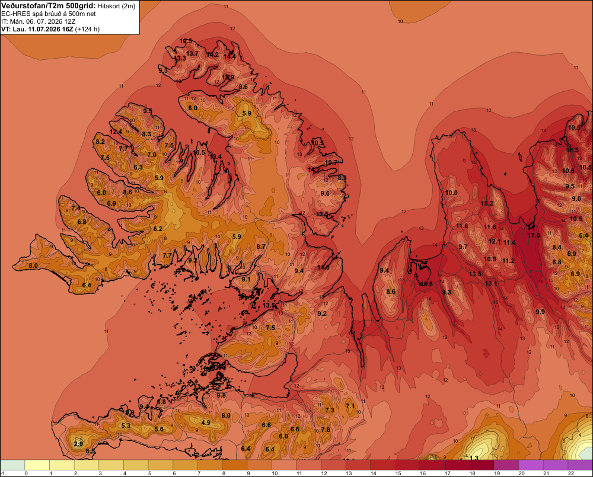Click the 17.0 temperature value on the map
Viewport: 593px width, 477px height.
click(x=534, y=235)
